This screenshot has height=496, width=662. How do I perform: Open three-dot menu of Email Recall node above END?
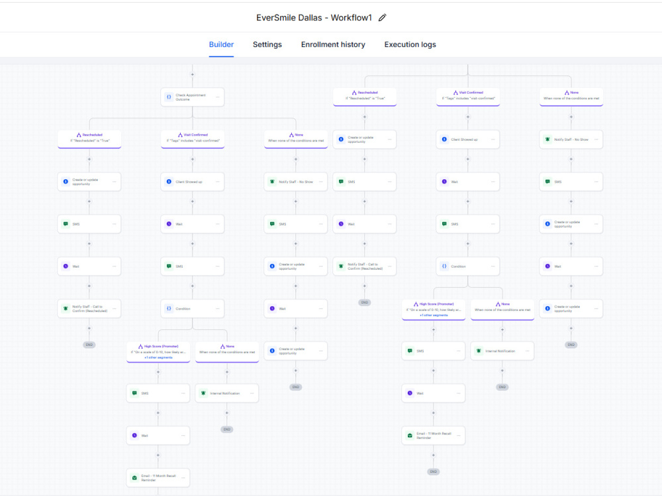pyautogui.click(x=459, y=436)
